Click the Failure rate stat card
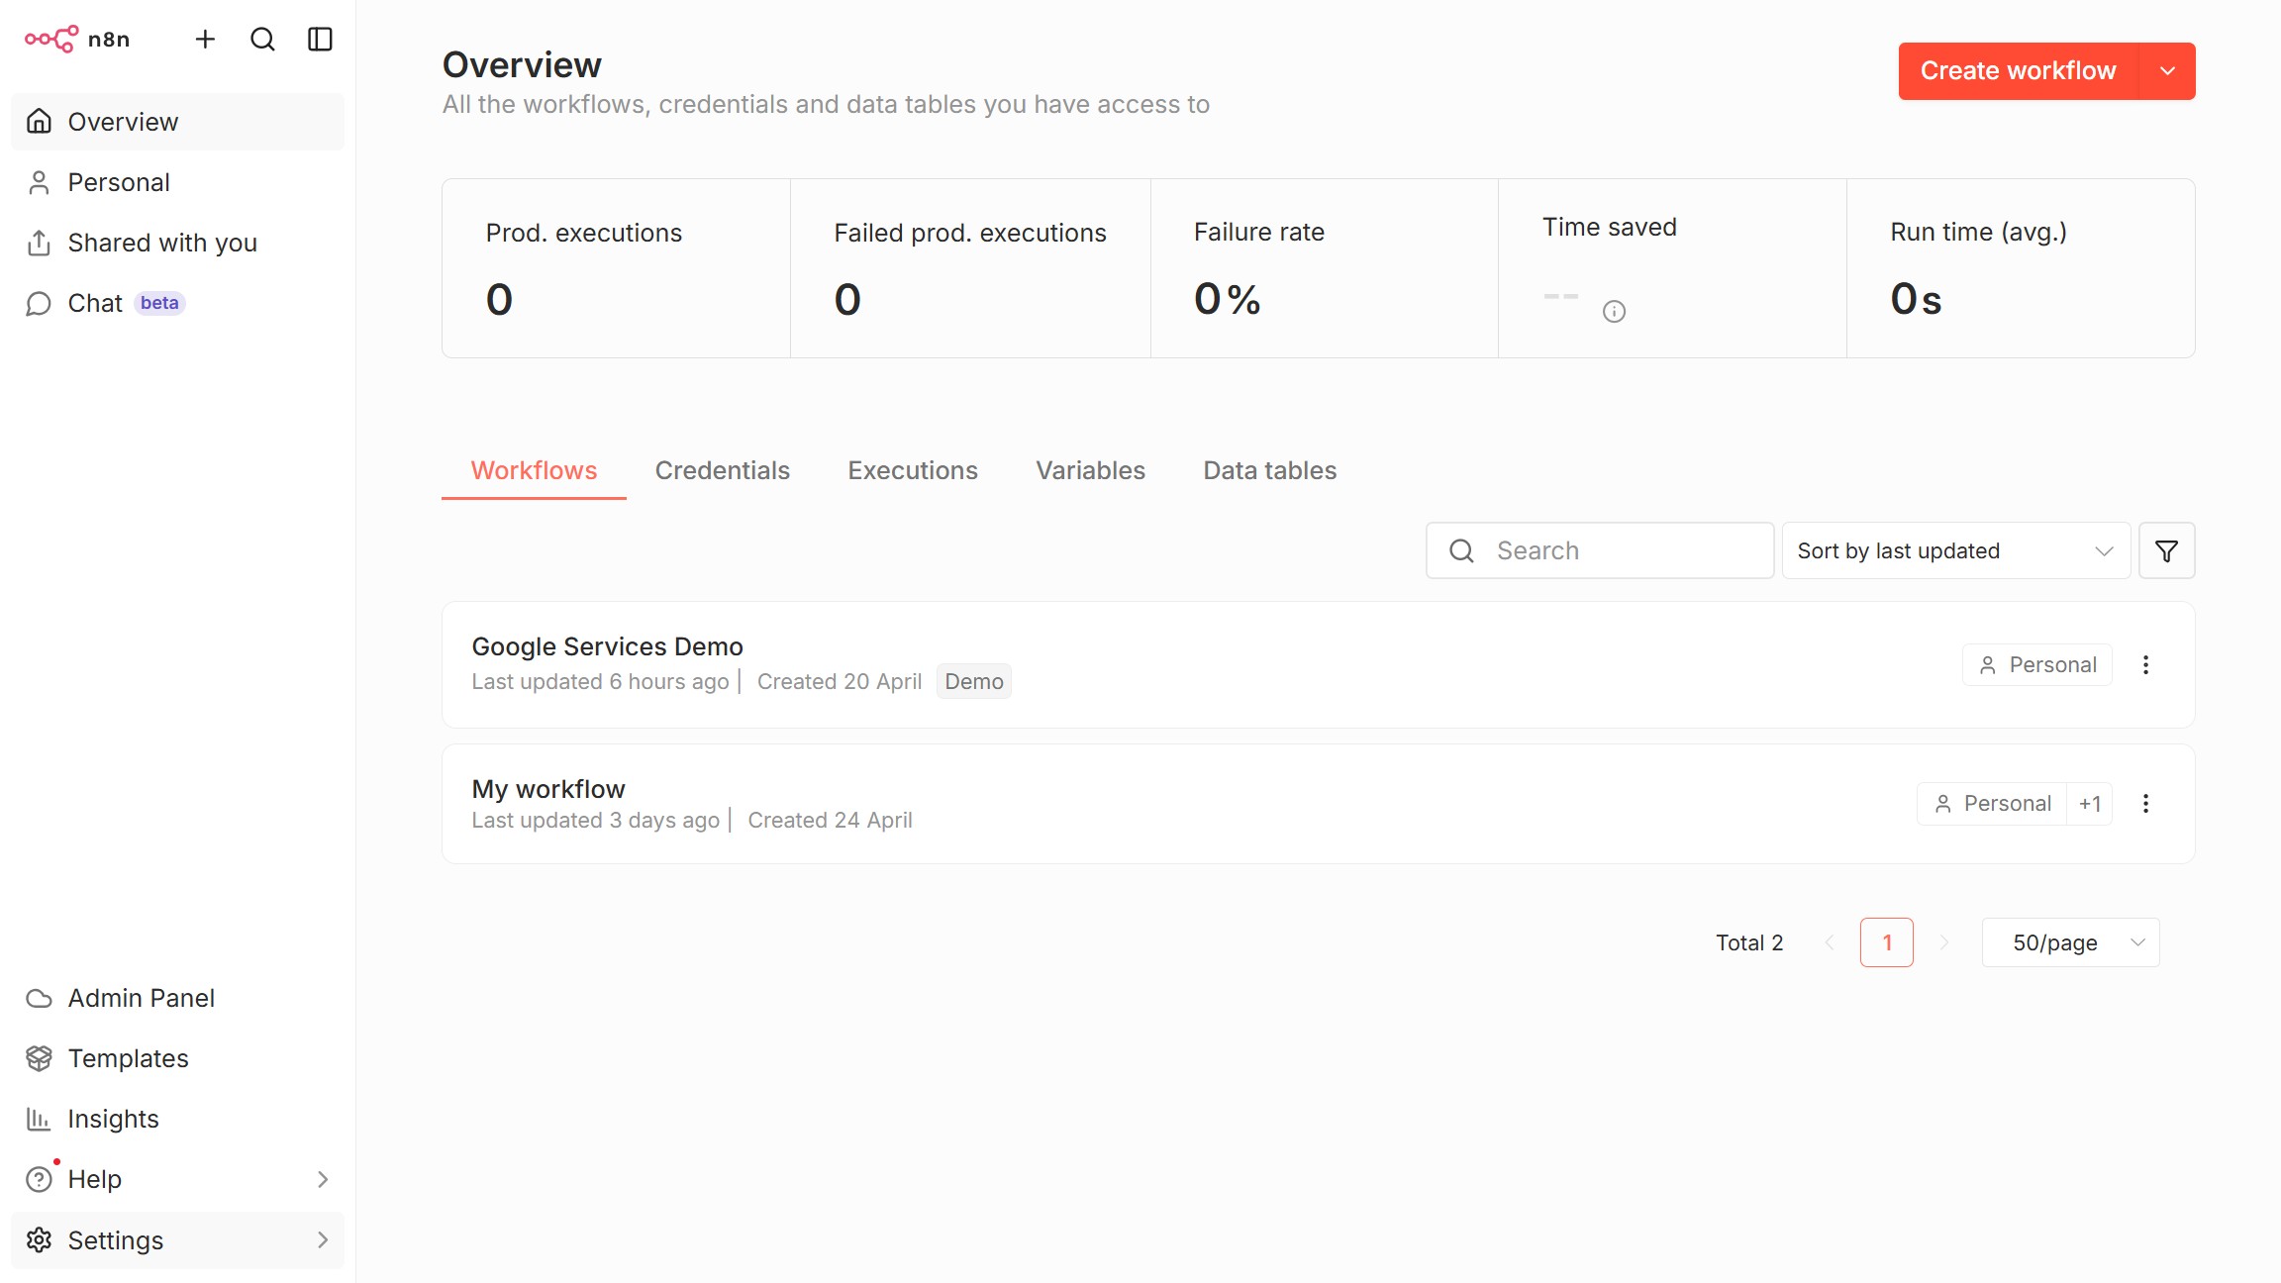The width and height of the screenshot is (2281, 1283). (1325, 268)
